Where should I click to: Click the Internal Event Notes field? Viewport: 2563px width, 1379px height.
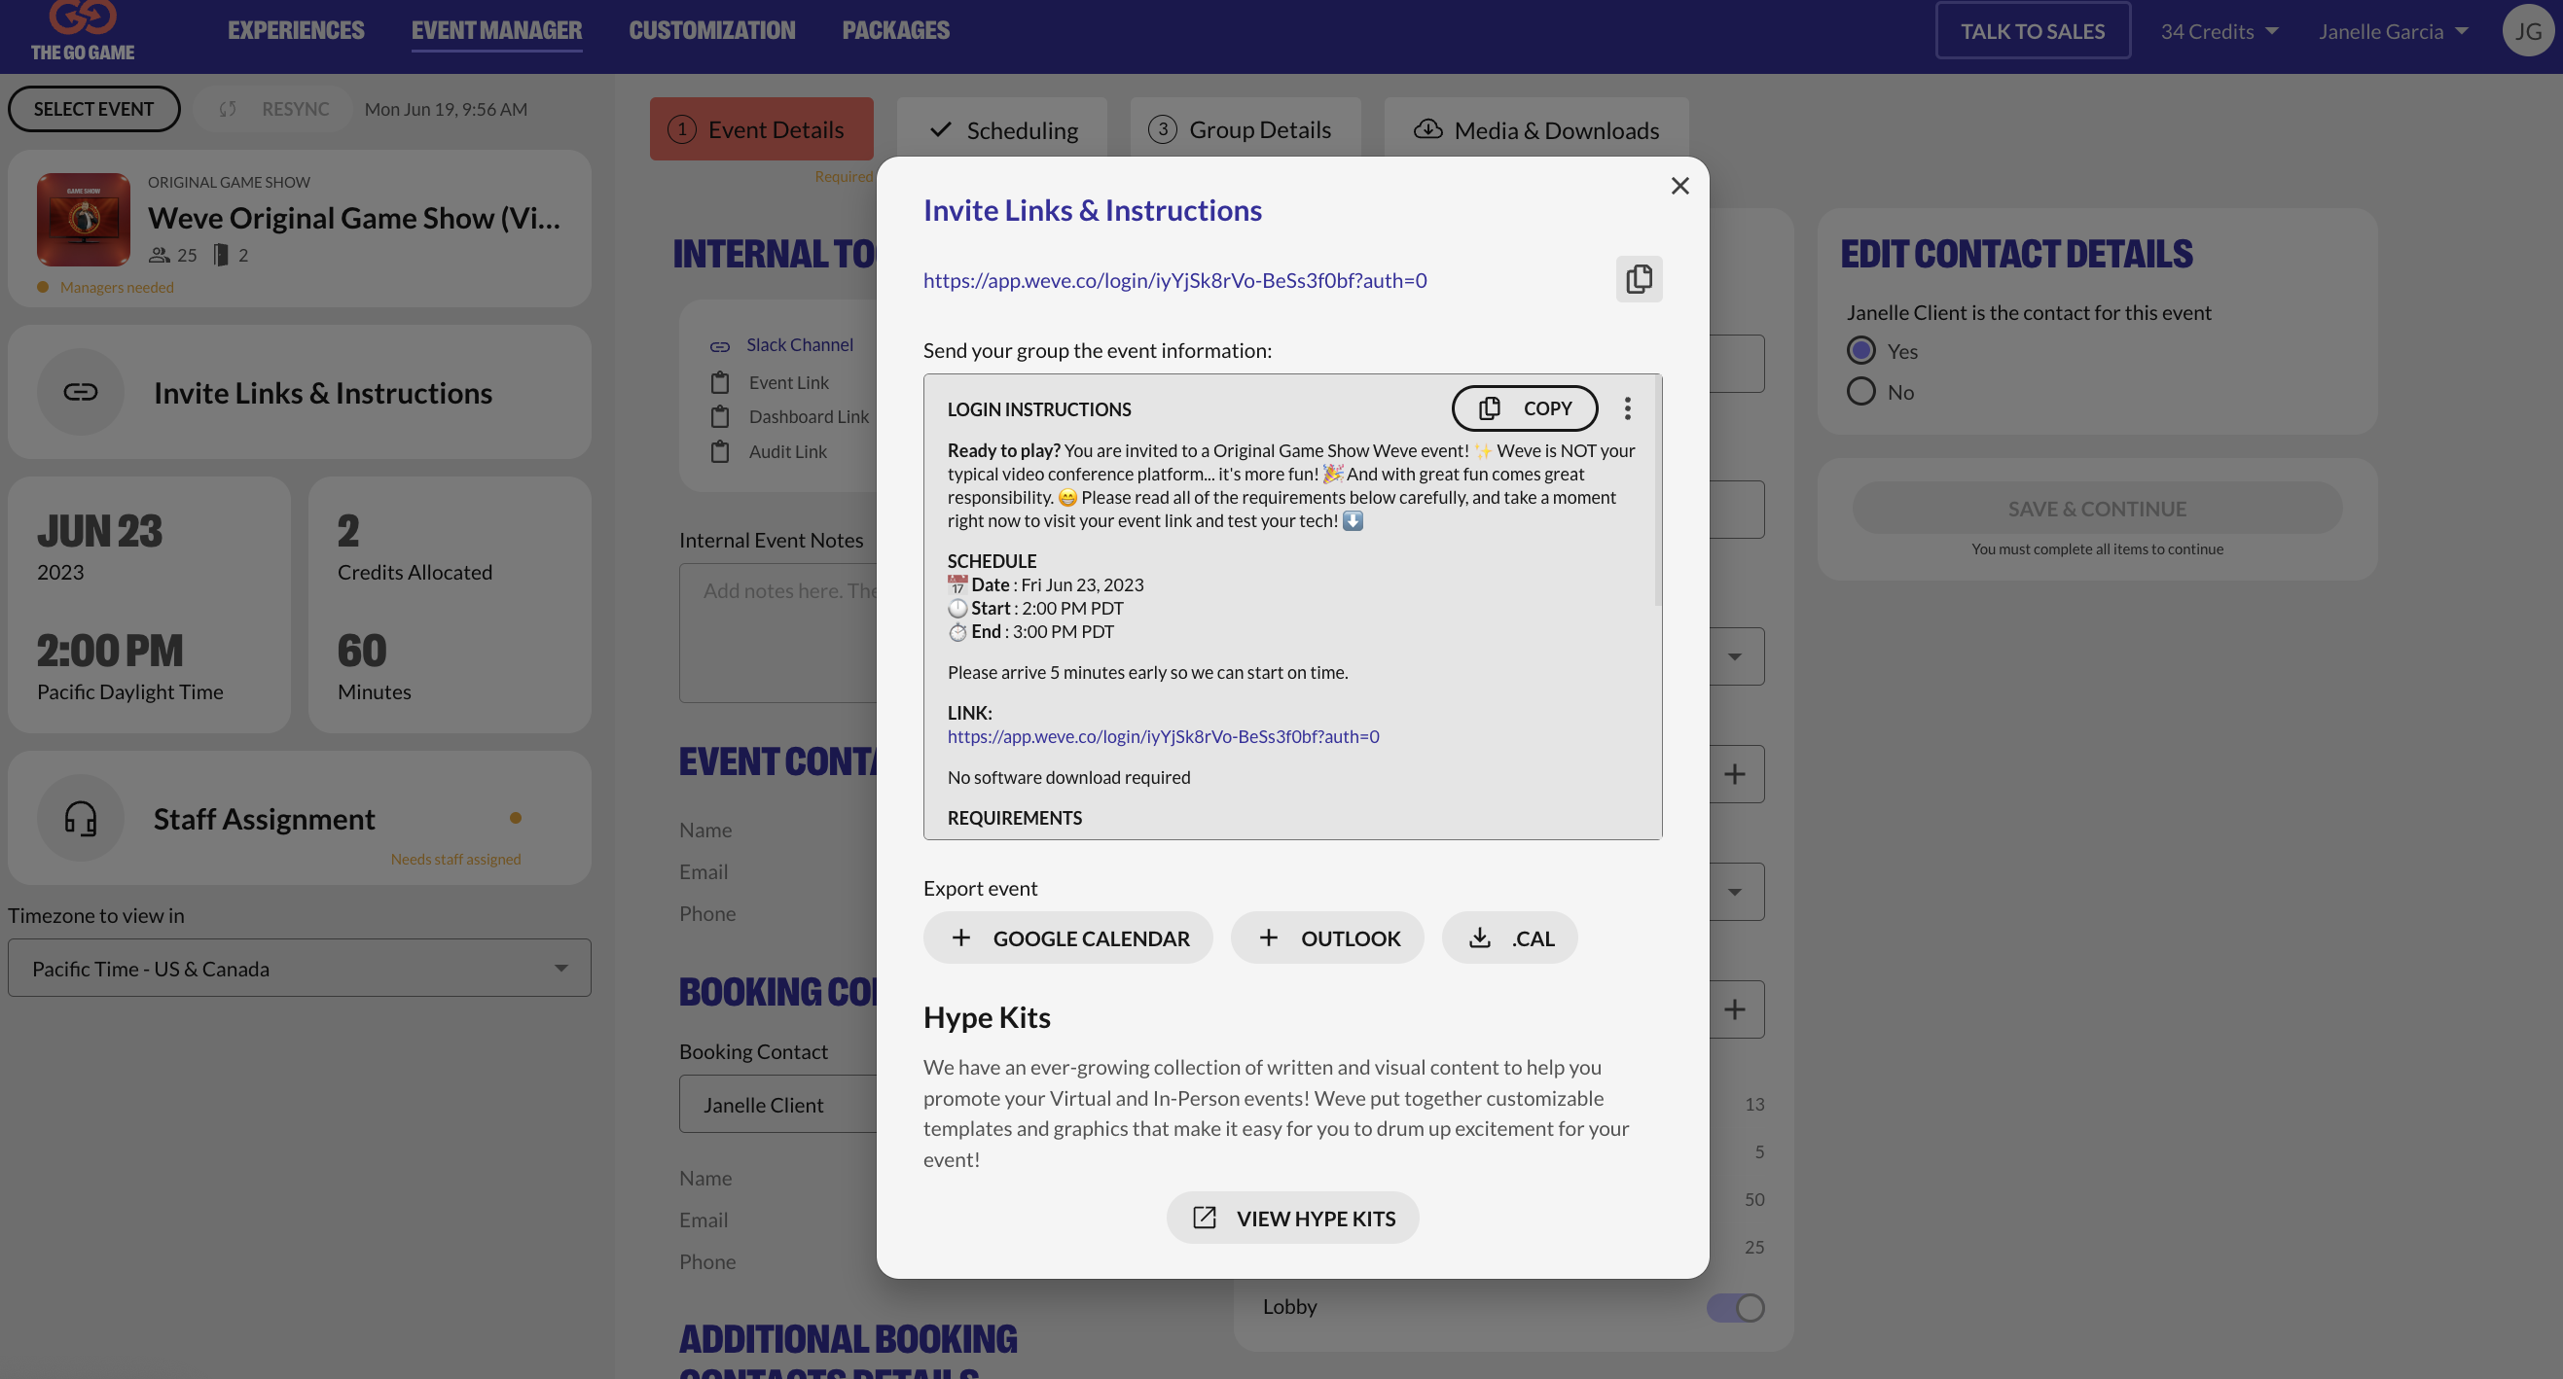click(x=778, y=633)
